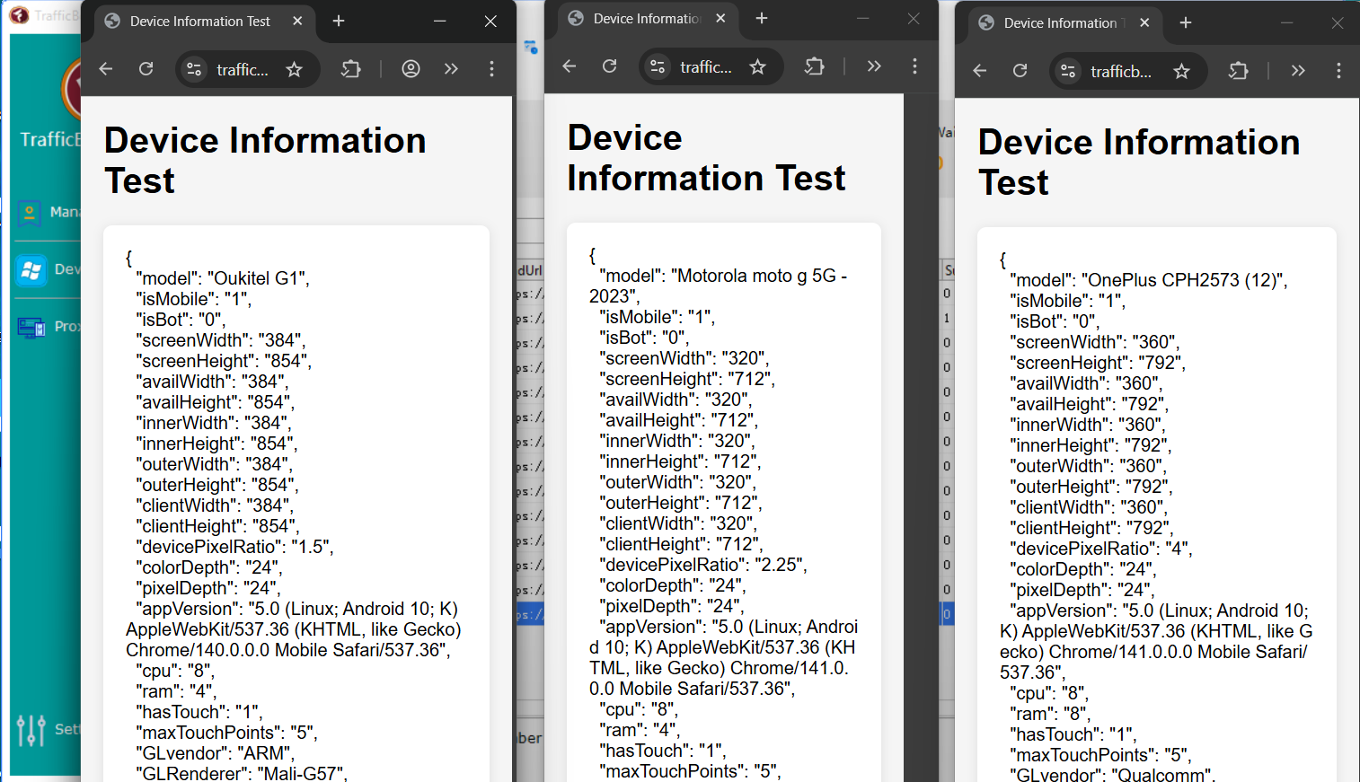
Task: Open a new tab in Motorola window
Action: click(762, 19)
